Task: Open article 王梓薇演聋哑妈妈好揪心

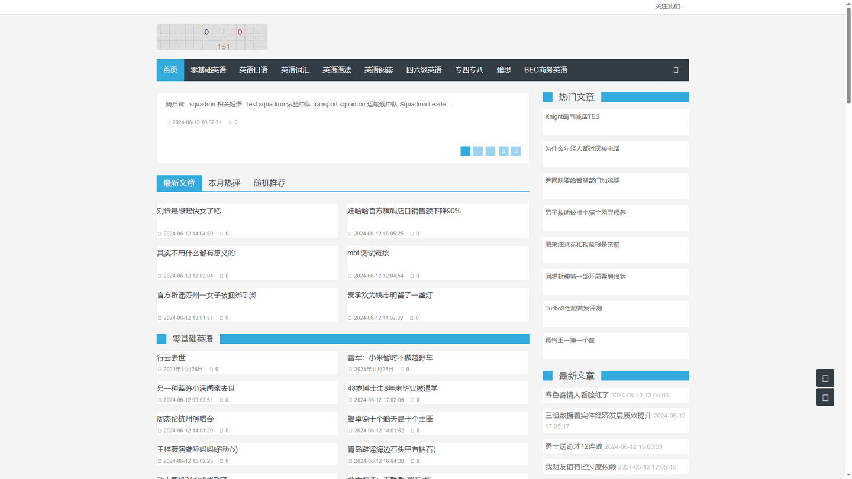Action: click(198, 449)
